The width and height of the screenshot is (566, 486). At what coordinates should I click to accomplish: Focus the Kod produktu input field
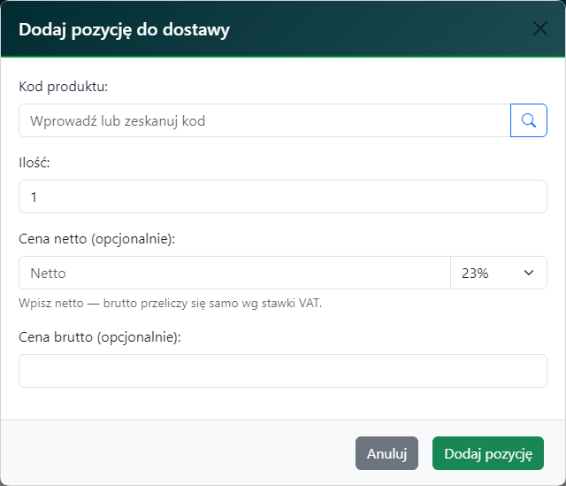pyautogui.click(x=264, y=120)
